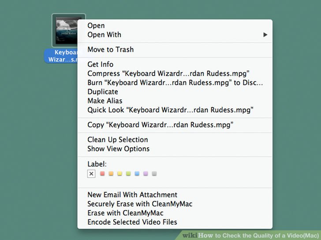
Task: Choose Make Alias
Action: pos(175,101)
